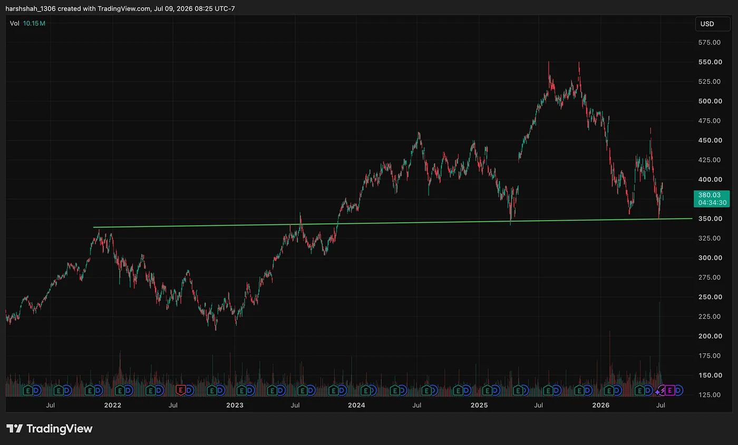Click the 2026 label on time axis

(x=601, y=405)
